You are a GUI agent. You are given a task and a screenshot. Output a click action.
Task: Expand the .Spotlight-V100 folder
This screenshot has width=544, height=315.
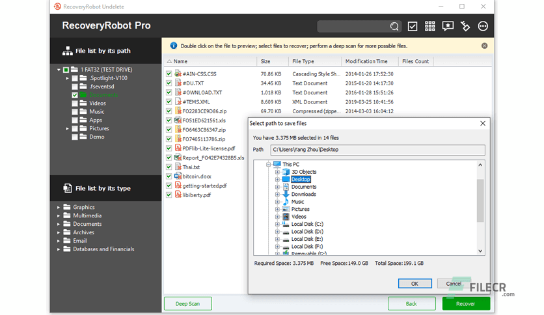67,78
